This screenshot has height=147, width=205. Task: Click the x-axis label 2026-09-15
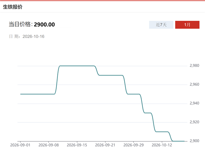77,145
